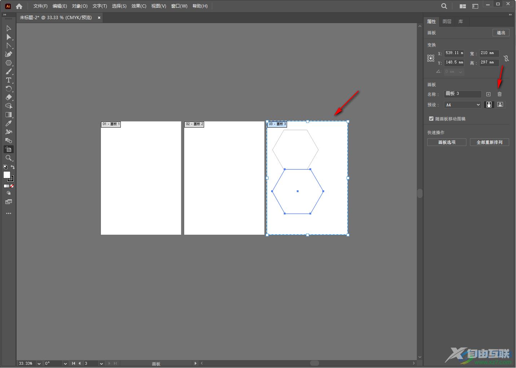Reset to default fill and stroke
Viewport: 516px width, 368px height.
[x=5, y=167]
